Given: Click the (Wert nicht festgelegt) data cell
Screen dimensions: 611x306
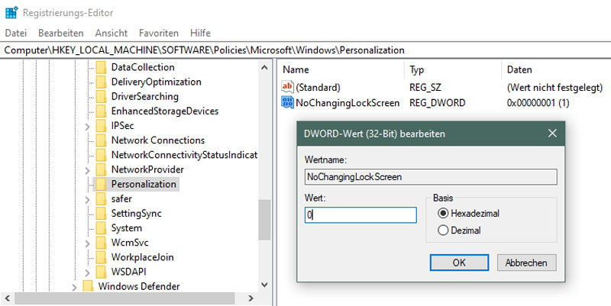Looking at the screenshot, I should (x=555, y=87).
